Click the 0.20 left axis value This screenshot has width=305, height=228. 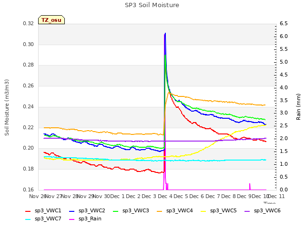coord(29,148)
